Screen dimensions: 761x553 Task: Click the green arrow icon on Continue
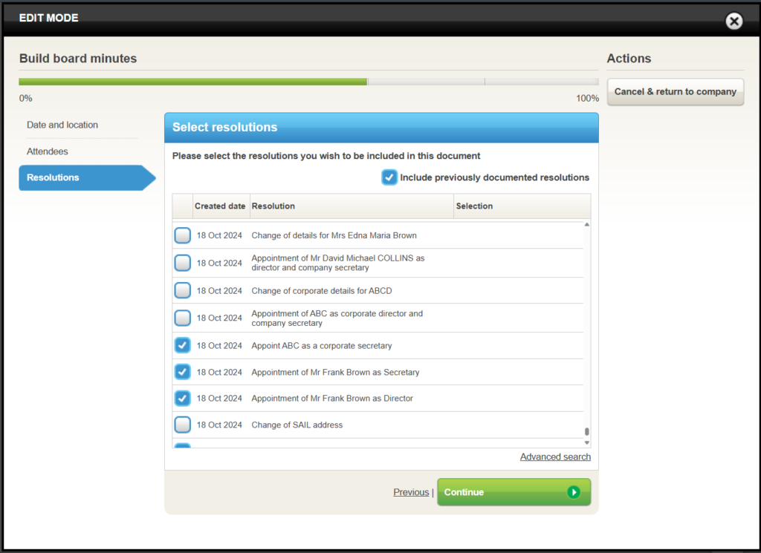click(x=573, y=492)
